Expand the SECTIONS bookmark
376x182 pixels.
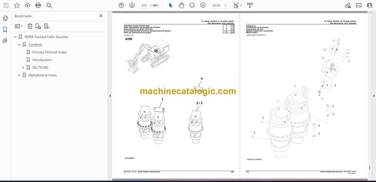tap(23, 67)
